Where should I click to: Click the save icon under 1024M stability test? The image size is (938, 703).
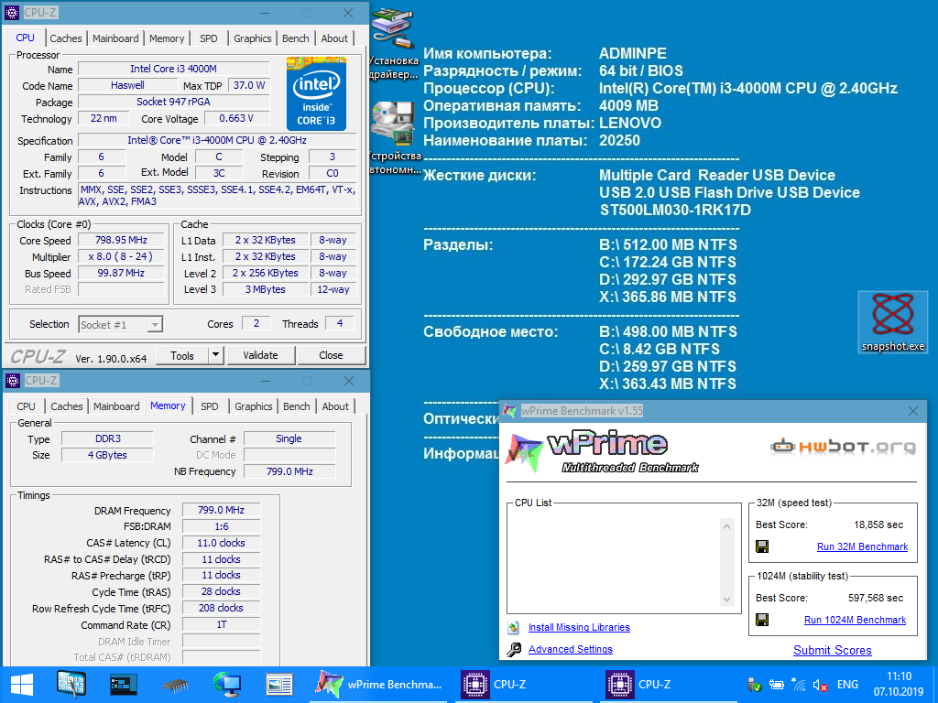click(x=762, y=620)
